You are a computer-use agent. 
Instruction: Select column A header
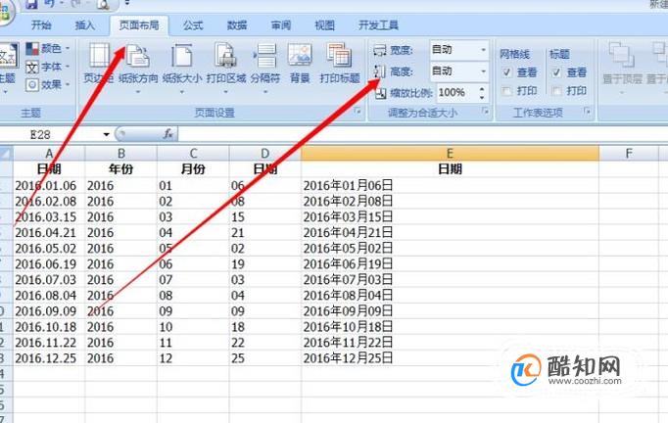[x=49, y=154]
